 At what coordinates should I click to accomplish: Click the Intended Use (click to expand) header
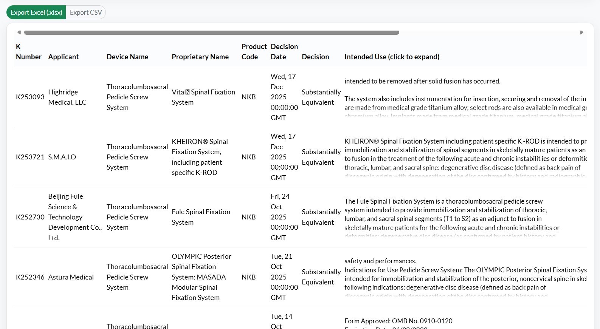point(392,57)
